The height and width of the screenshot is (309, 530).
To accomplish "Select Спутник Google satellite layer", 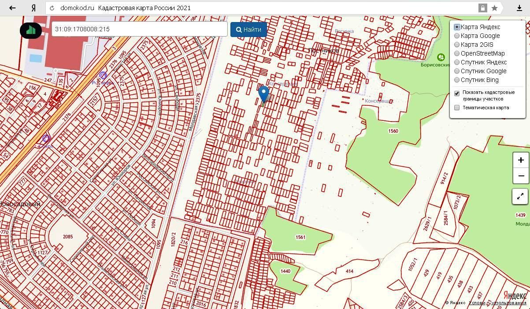I will pos(457,71).
